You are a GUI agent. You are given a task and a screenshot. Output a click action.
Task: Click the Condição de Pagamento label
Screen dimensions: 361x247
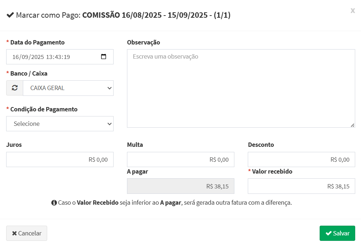pyautogui.click(x=44, y=109)
